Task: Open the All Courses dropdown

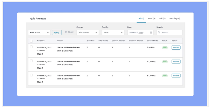Action: coord(88,33)
